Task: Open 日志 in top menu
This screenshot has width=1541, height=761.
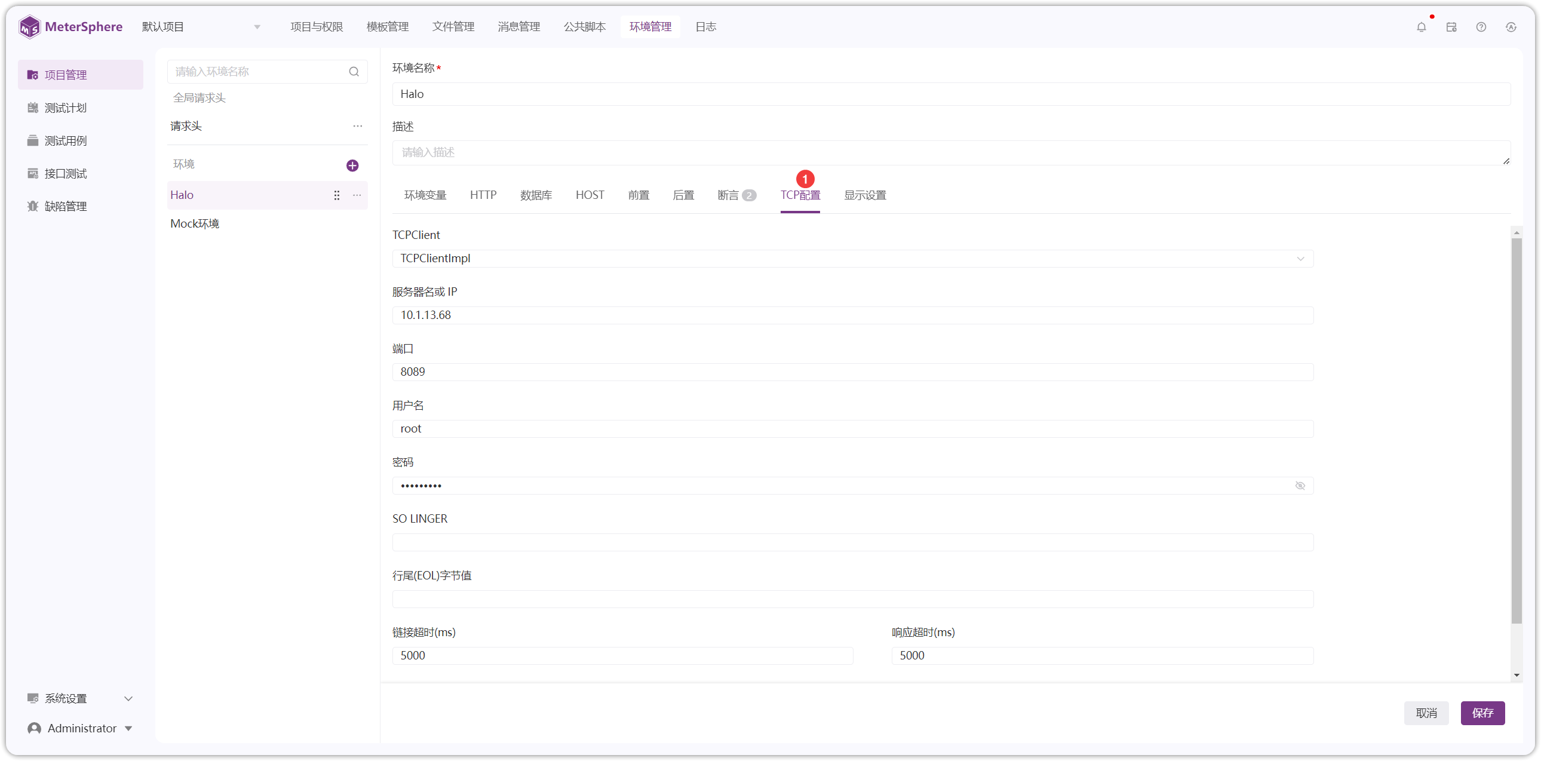Action: point(706,27)
